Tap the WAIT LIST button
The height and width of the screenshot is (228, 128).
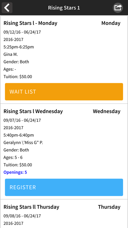(x=64, y=92)
